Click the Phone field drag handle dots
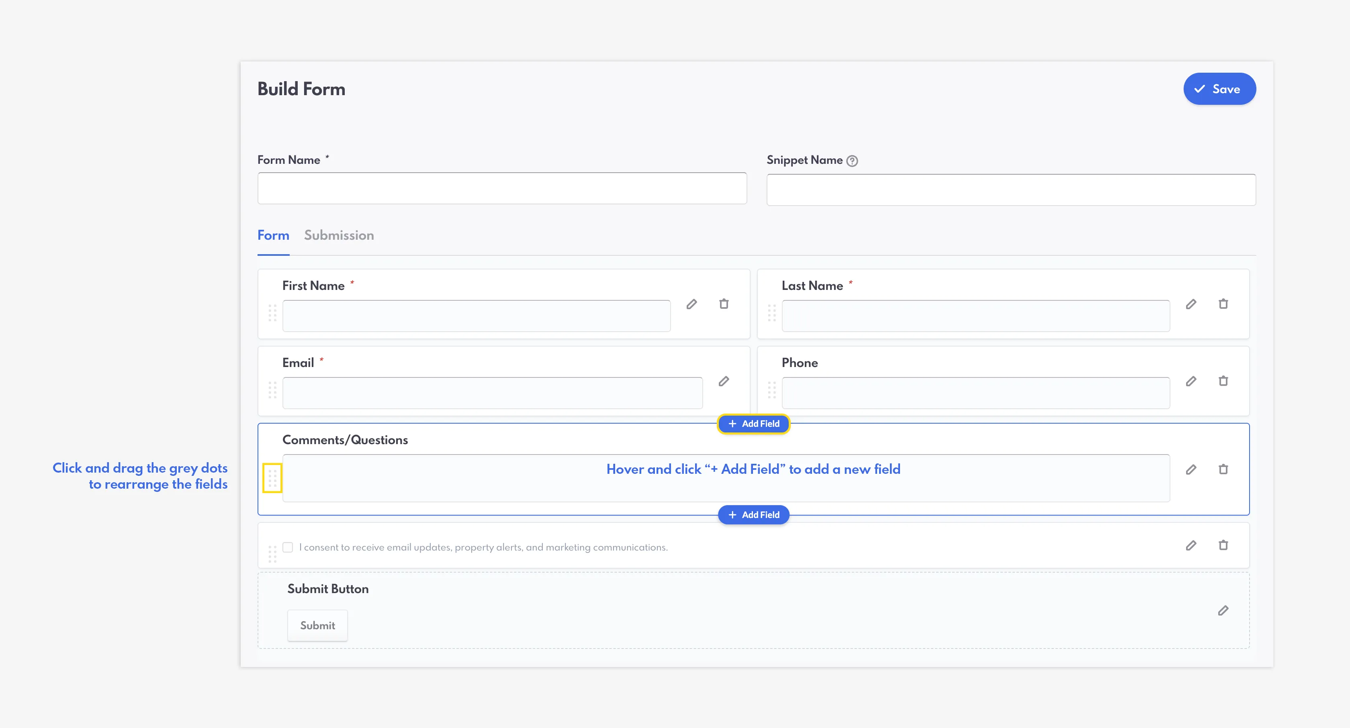1350x728 pixels. pyautogui.click(x=772, y=389)
